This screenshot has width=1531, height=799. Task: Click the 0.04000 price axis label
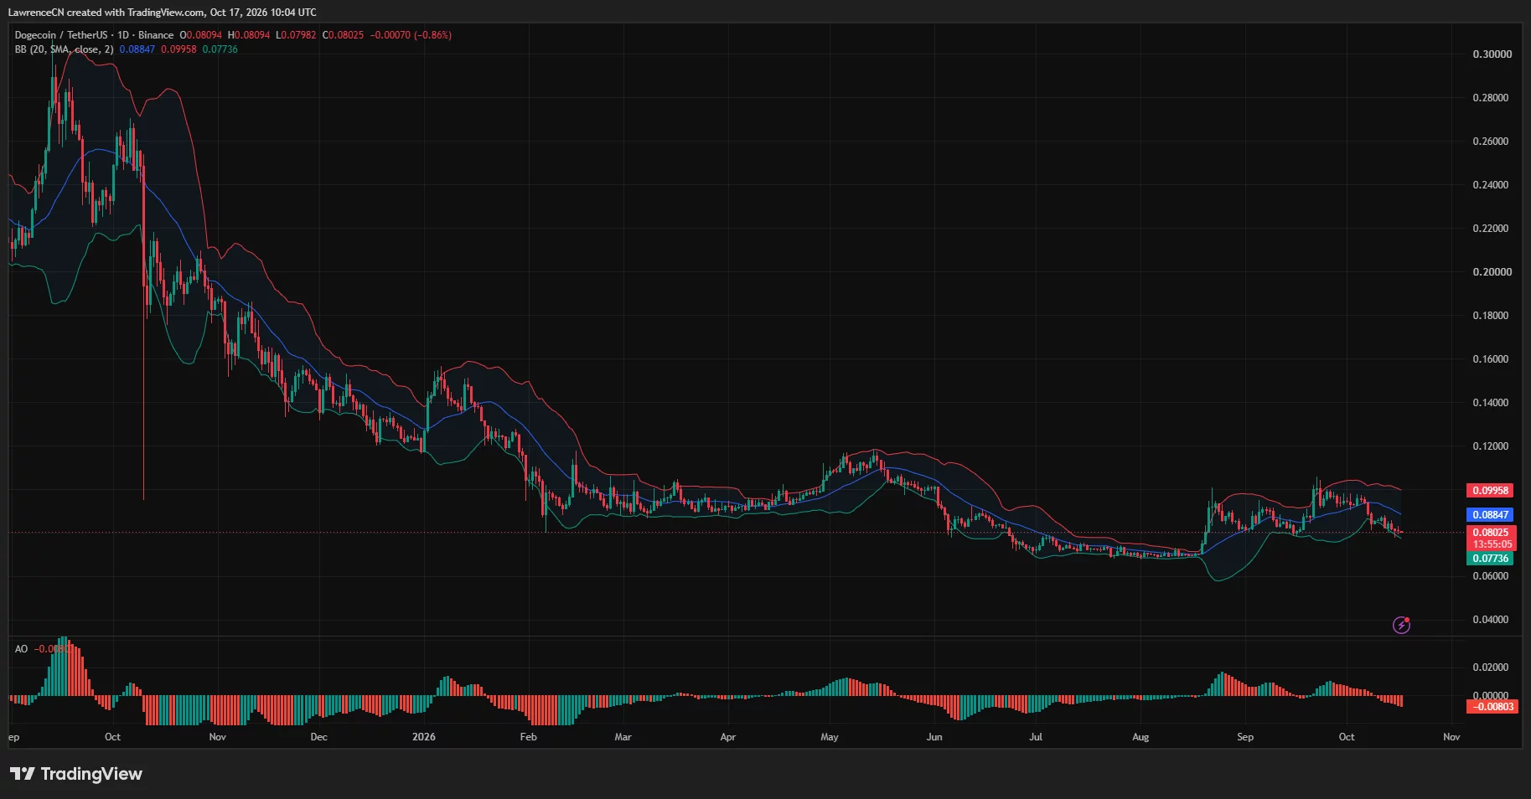[x=1492, y=620]
